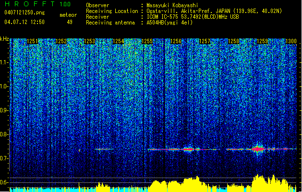
Task: Click the 1251 time marker
Action: click(32, 41)
